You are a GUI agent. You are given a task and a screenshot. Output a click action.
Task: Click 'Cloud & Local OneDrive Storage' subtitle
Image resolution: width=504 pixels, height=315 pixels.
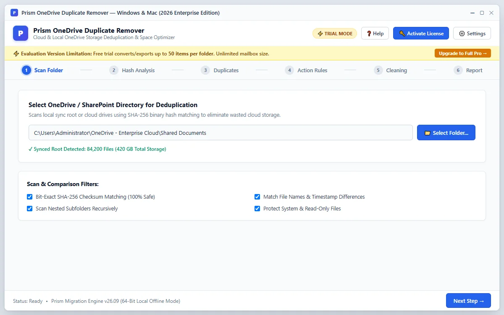104,37
